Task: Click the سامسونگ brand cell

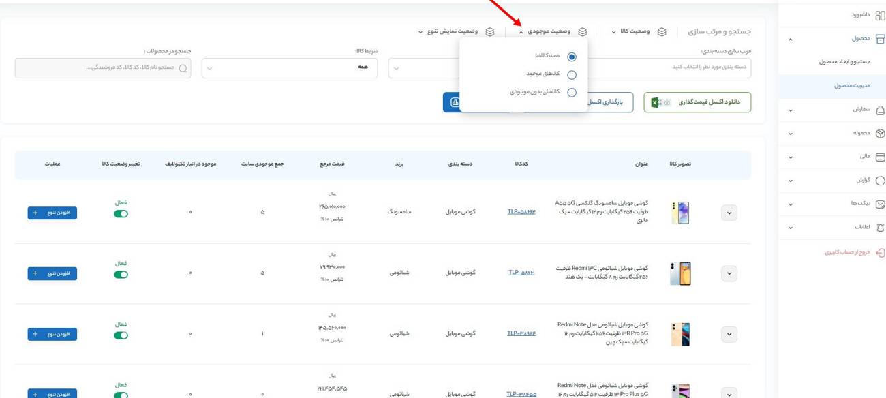Action: pyautogui.click(x=399, y=212)
